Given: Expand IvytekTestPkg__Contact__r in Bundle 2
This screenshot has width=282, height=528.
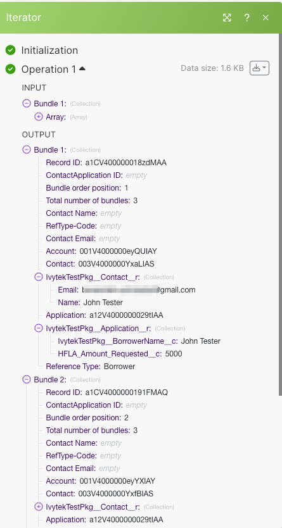Looking at the screenshot, I should (x=39, y=506).
